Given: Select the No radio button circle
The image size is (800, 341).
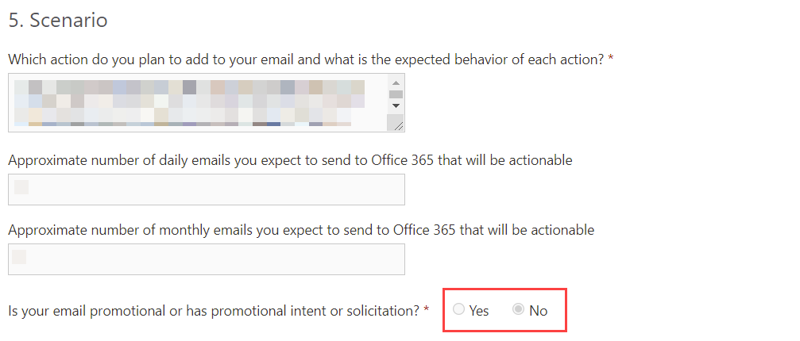Looking at the screenshot, I should [519, 310].
